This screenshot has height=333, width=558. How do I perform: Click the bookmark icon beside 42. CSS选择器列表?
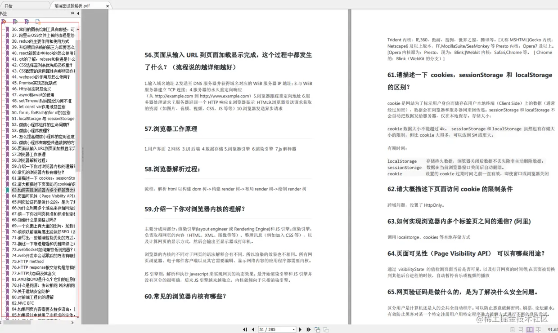7,65
